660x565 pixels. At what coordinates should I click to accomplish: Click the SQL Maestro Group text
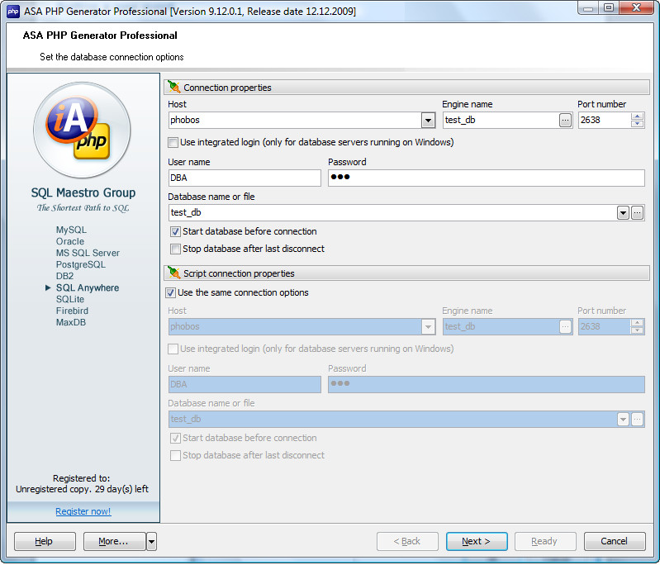click(83, 192)
